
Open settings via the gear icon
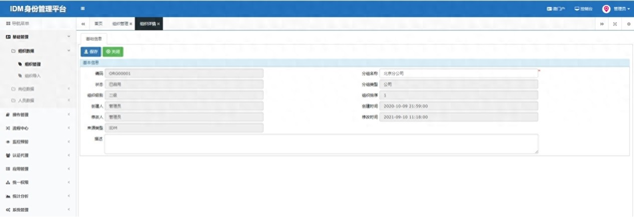coord(628,24)
